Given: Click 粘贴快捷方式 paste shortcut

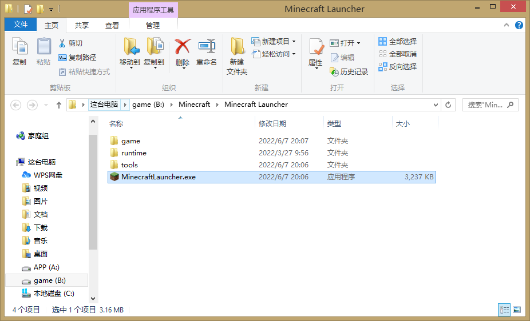Looking at the screenshot, I should (84, 72).
